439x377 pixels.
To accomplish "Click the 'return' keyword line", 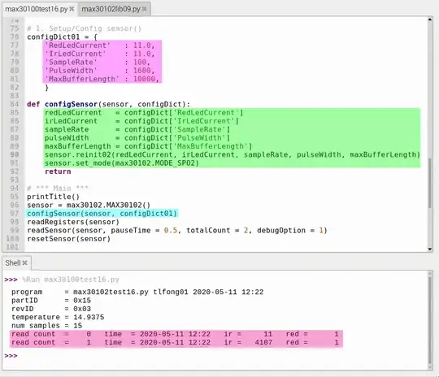I will (58, 171).
